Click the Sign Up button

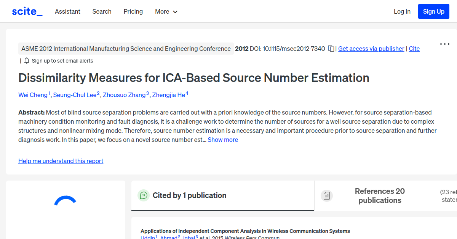point(433,11)
